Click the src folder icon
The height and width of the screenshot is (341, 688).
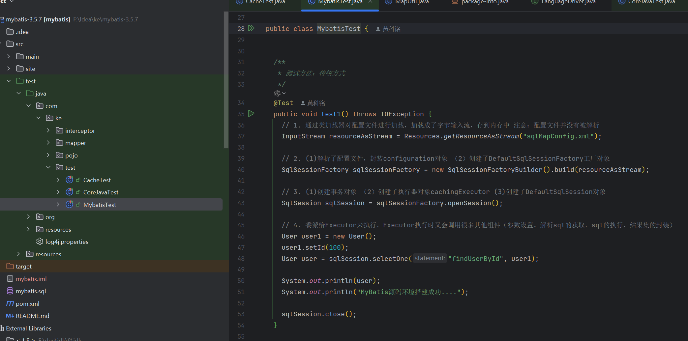click(x=10, y=44)
